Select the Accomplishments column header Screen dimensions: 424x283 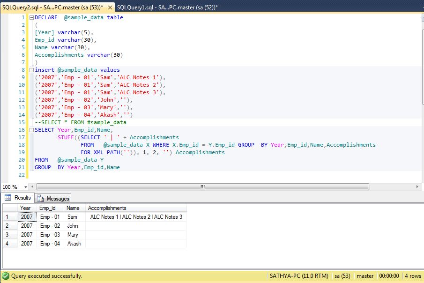(136, 208)
